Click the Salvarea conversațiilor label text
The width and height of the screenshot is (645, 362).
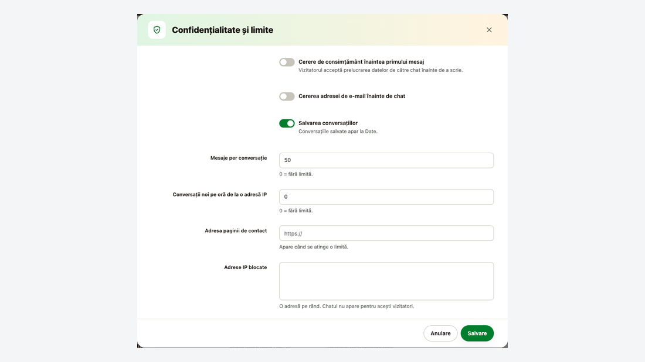[328, 123]
